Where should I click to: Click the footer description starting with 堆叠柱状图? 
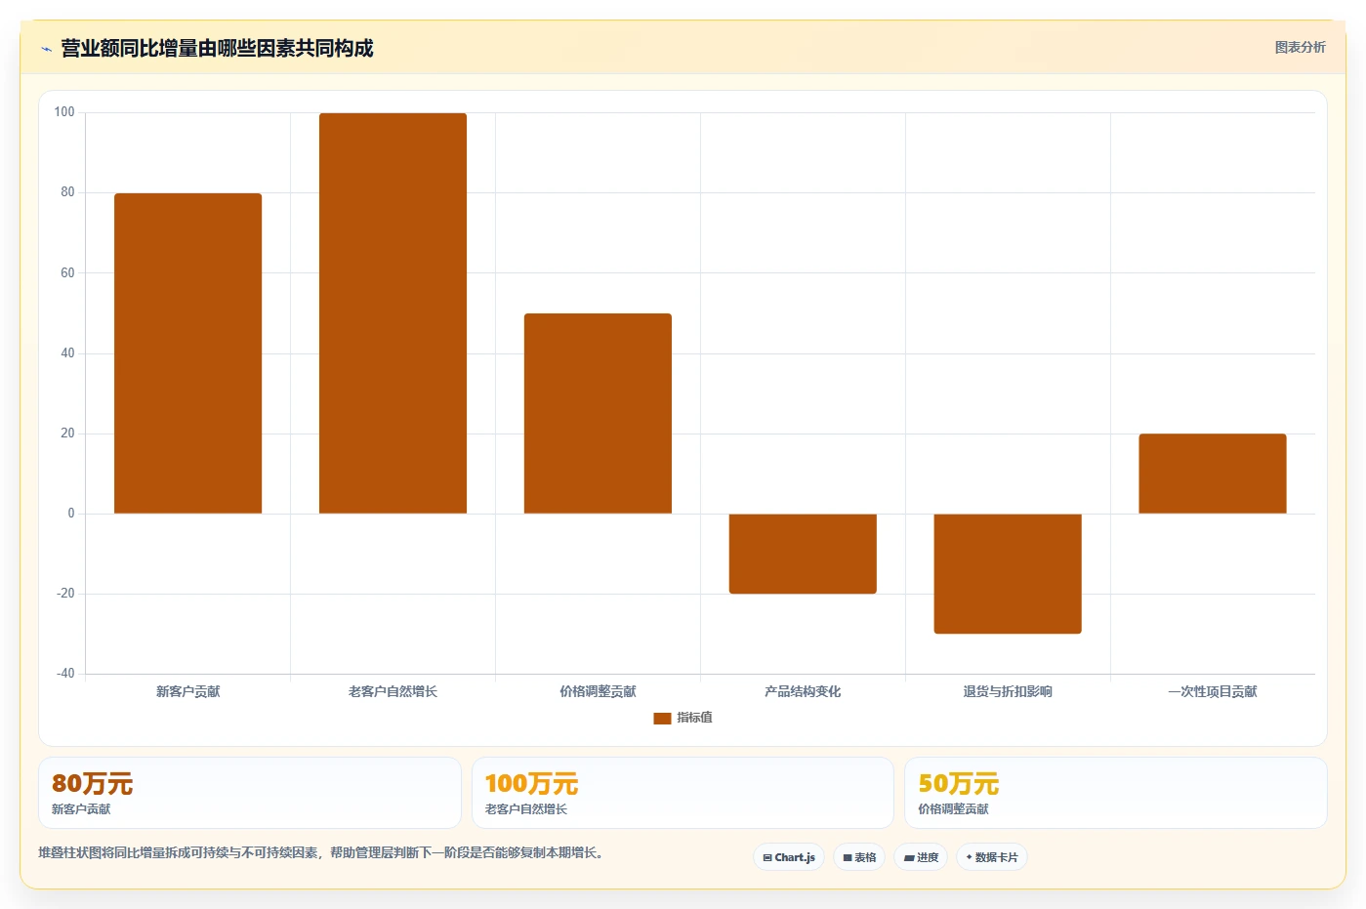[x=322, y=852]
